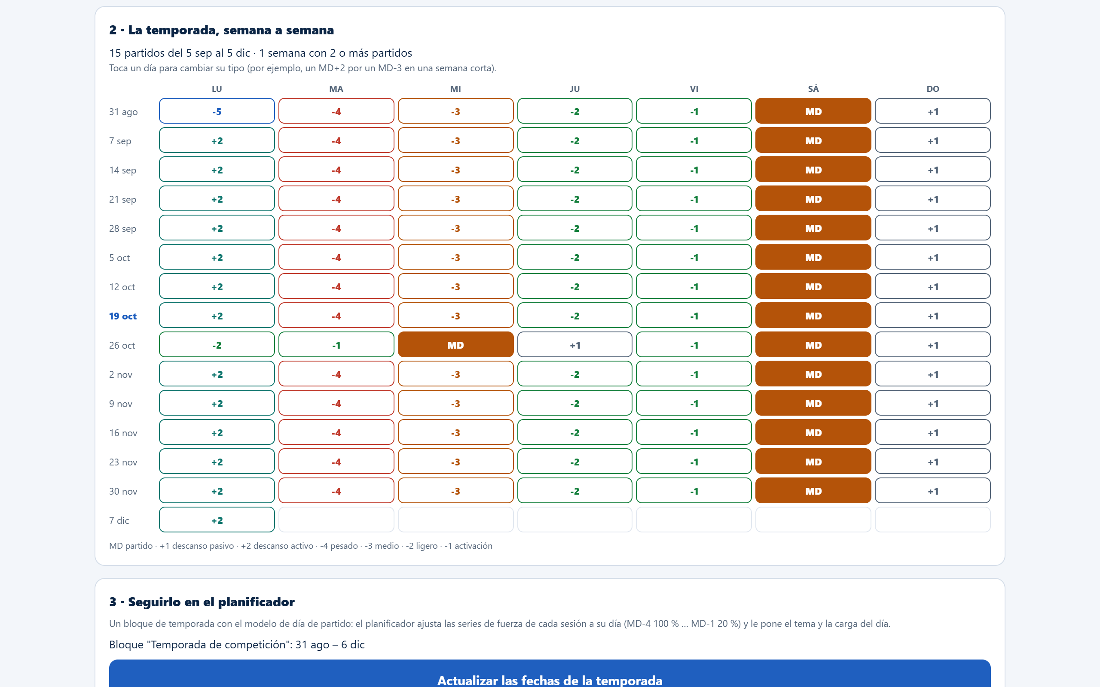Click the MI column header

point(455,89)
